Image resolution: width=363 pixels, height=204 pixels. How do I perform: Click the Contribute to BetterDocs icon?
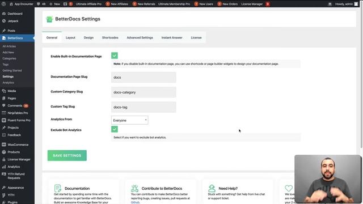tap(134, 189)
